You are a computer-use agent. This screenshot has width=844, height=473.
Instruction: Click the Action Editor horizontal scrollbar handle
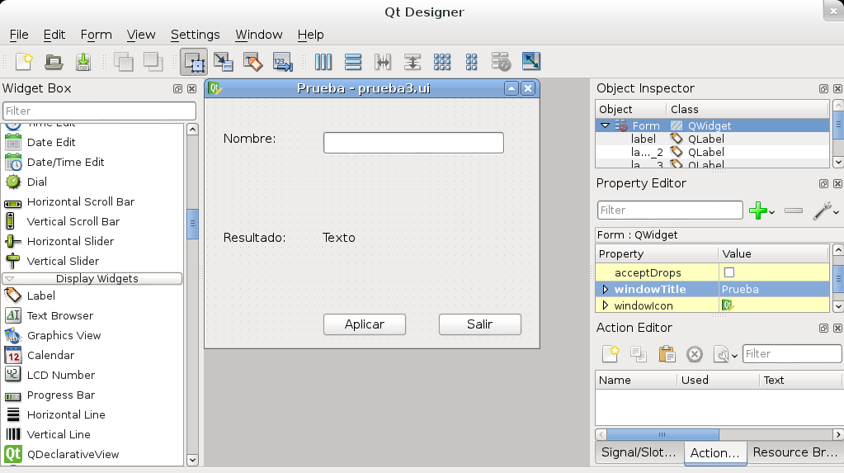point(660,433)
